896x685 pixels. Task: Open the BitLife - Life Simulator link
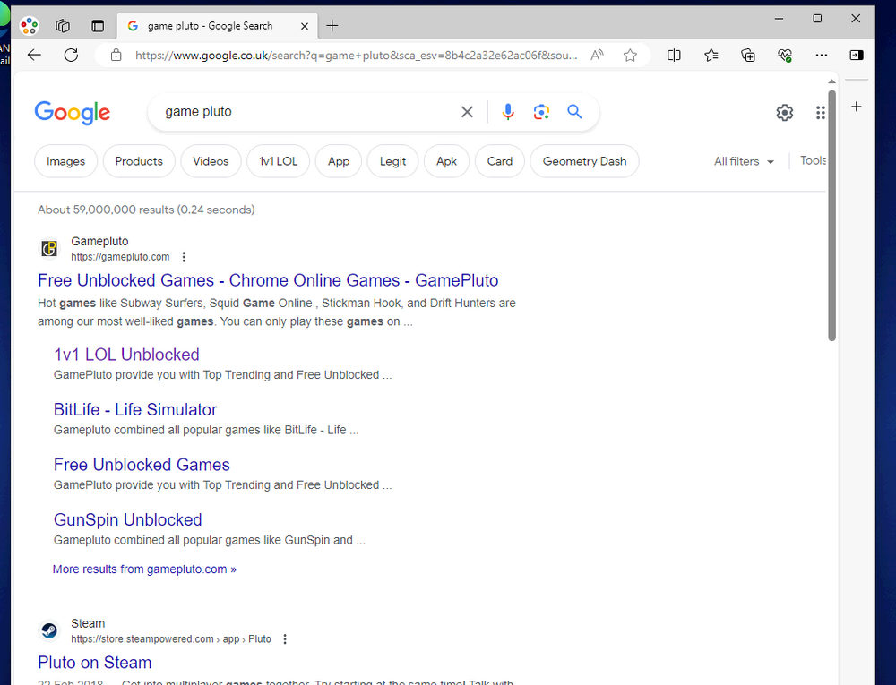click(135, 410)
